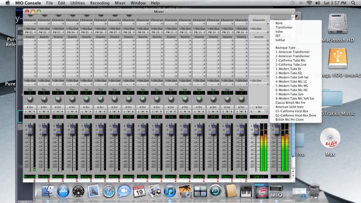Open the FW 01 input source dropdown
The width and height of the screenshot is (361, 203).
pos(30,33)
